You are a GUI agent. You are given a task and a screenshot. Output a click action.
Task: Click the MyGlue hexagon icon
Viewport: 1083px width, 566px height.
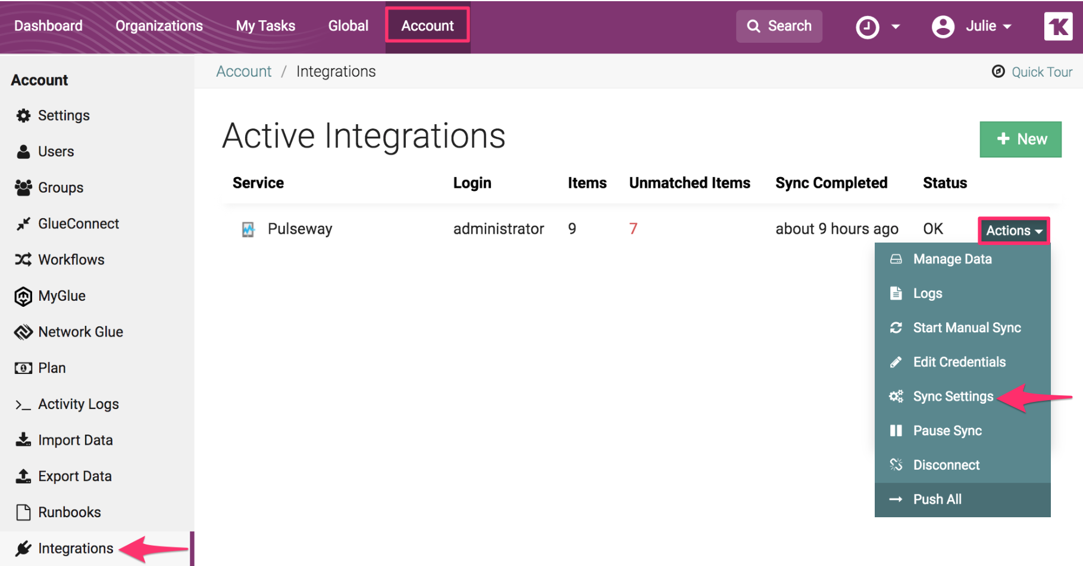click(23, 296)
